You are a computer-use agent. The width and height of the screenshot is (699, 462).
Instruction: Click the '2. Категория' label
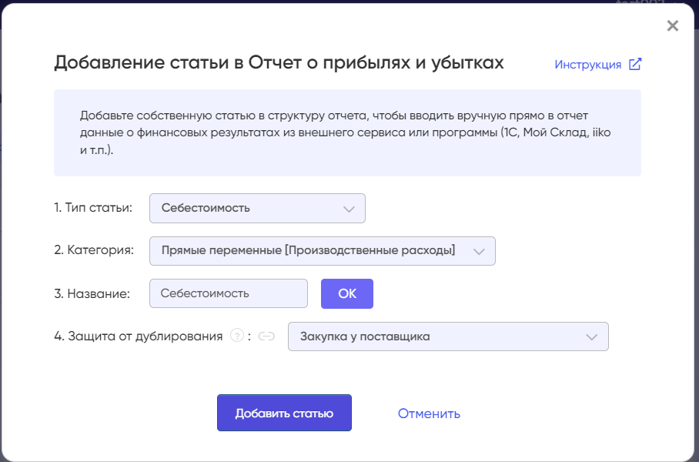tap(94, 250)
